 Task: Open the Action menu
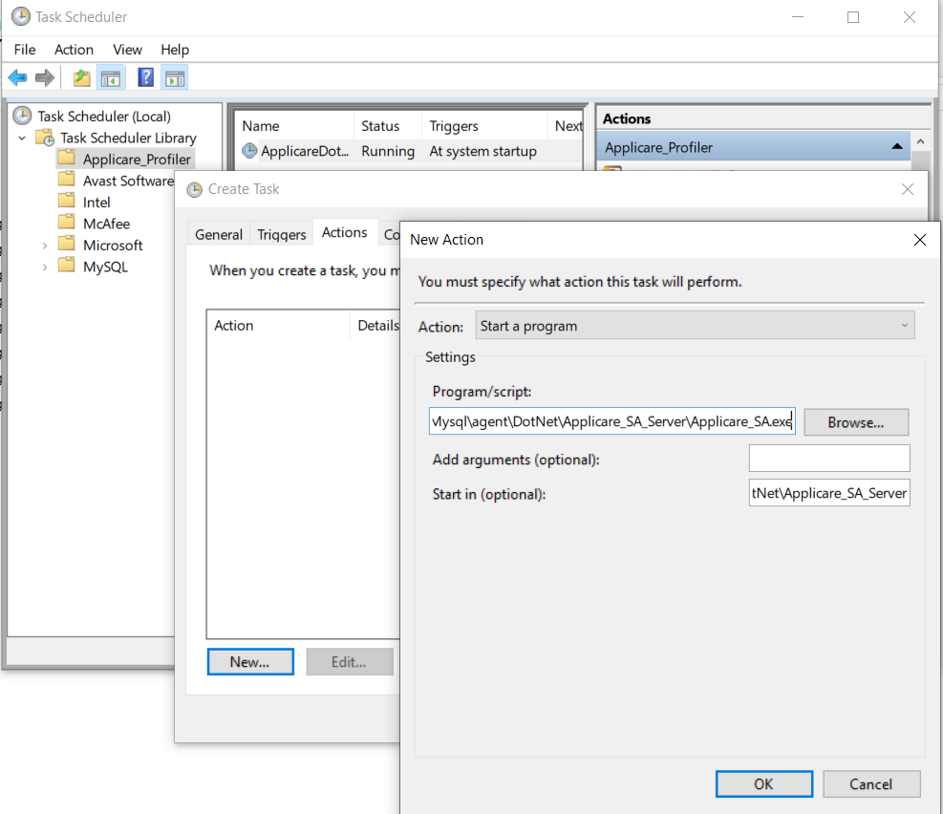pos(74,50)
